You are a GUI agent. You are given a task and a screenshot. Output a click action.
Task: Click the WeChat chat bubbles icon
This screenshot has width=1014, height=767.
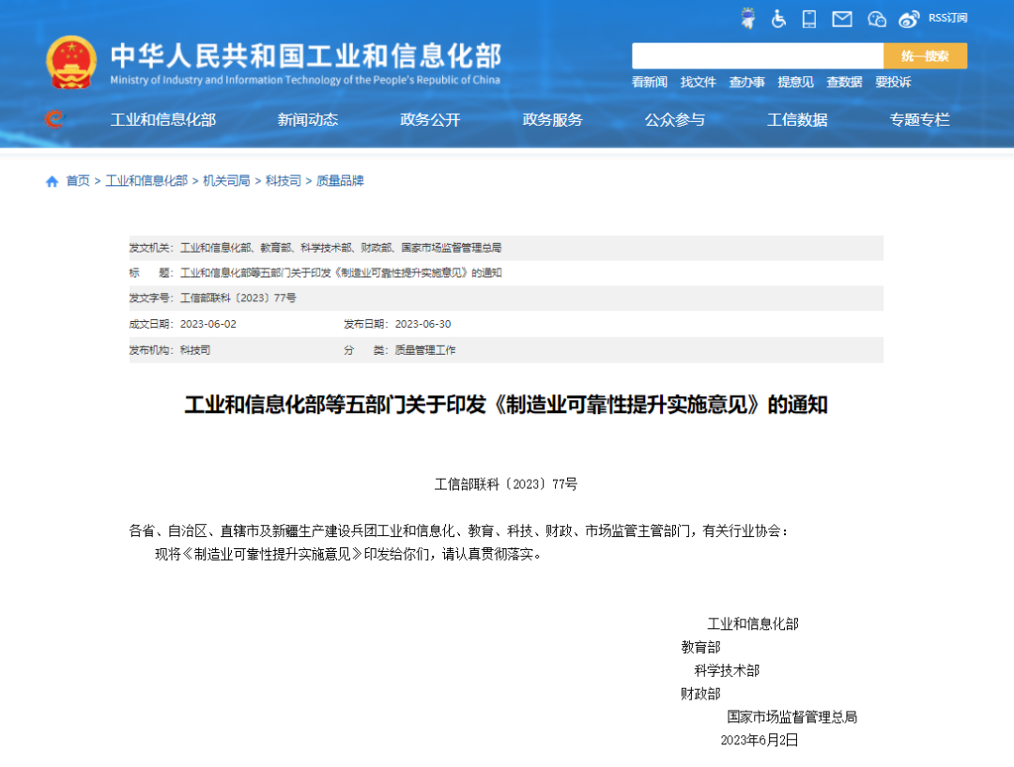(877, 20)
